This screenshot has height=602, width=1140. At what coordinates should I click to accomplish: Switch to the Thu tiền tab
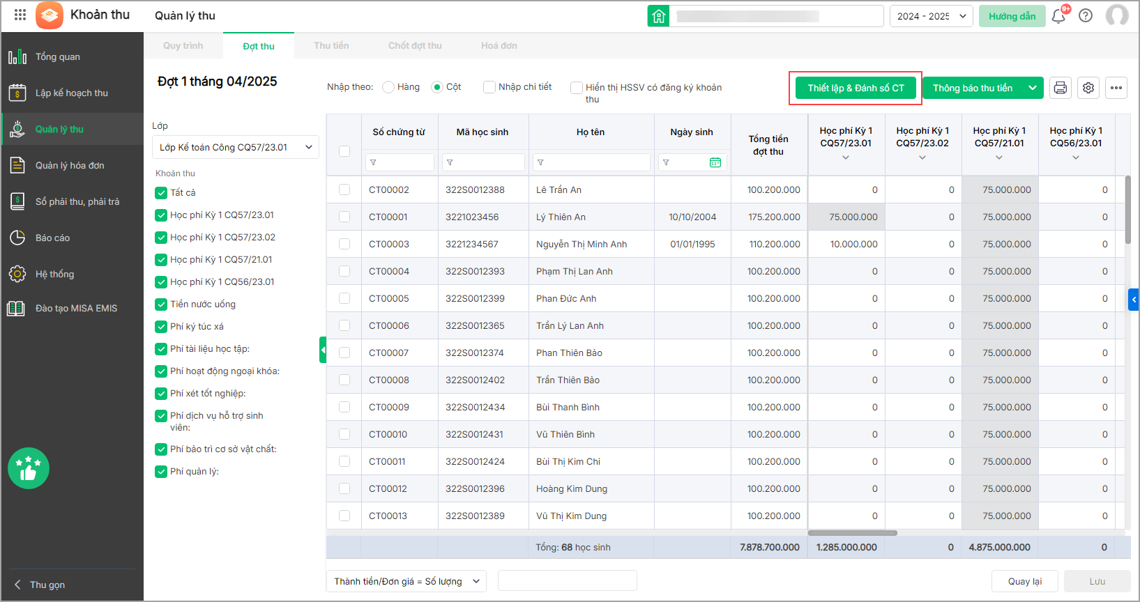(x=331, y=46)
